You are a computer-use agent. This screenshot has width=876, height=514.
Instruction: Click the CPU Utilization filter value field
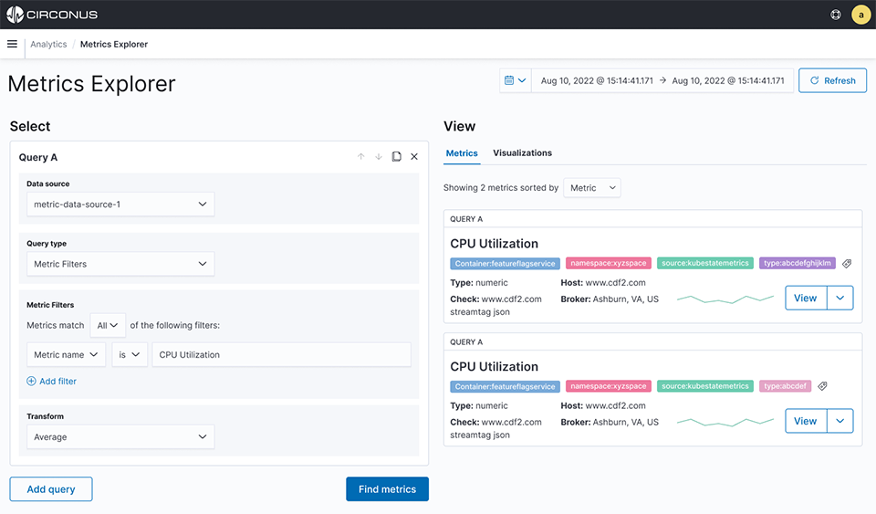click(x=281, y=355)
